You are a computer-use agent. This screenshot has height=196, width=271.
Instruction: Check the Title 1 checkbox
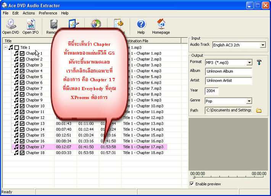pyautogui.click(x=16, y=47)
